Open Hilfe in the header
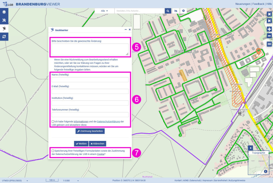 [269, 4]
